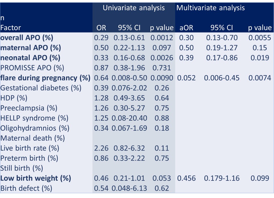
Task: Click the Multivariate analysis header
Action: [210, 8]
